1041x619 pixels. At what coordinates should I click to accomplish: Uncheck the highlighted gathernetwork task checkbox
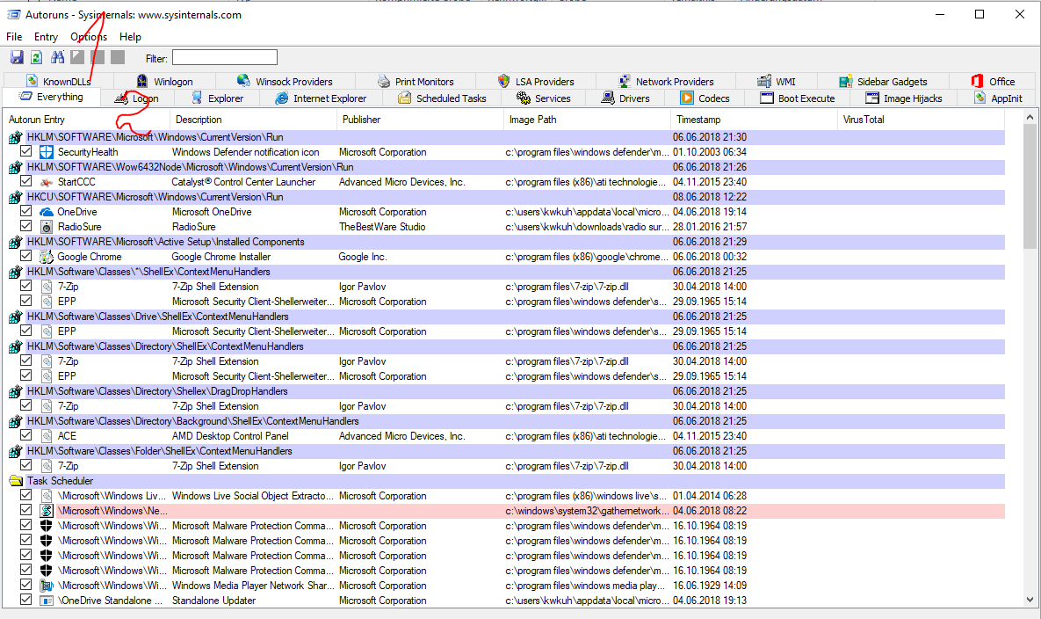pyautogui.click(x=25, y=510)
